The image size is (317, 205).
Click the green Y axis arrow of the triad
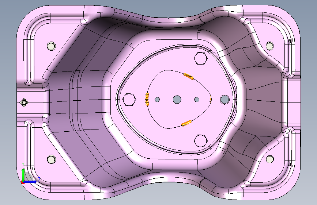coord(23,174)
